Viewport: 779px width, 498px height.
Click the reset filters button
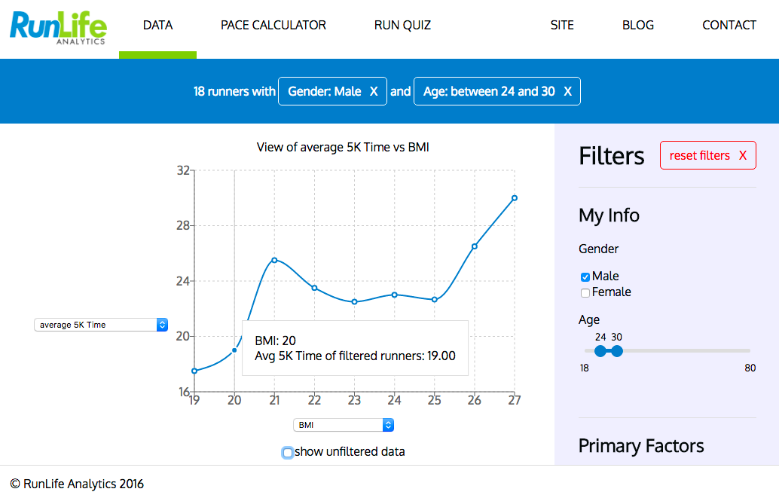(x=708, y=155)
